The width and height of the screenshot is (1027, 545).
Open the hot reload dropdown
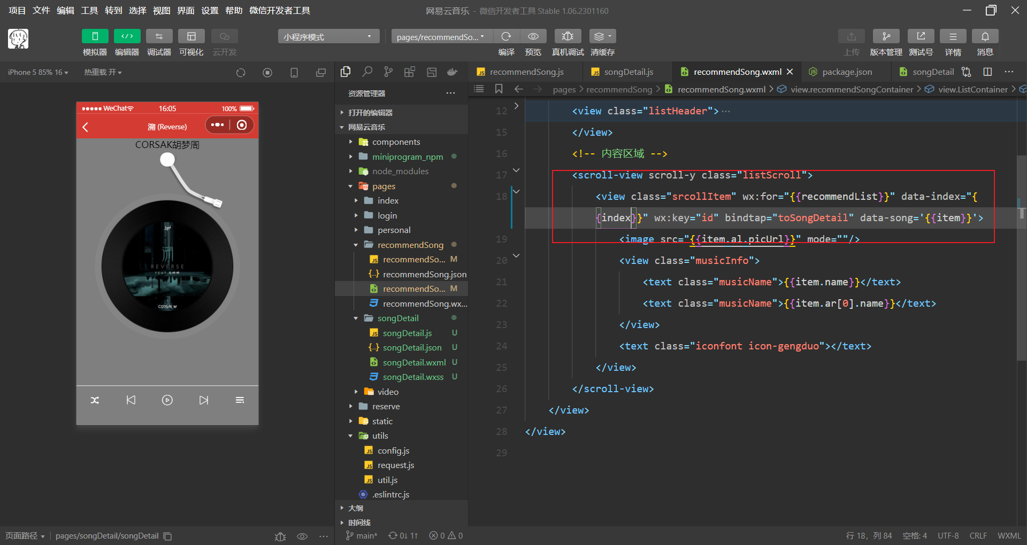coord(103,72)
